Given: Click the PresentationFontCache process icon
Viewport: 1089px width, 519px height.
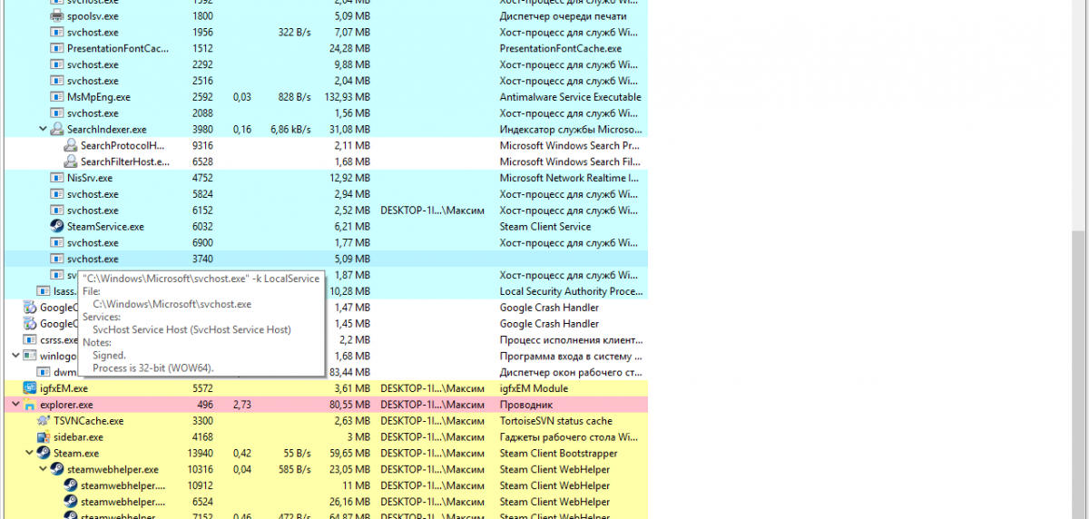Looking at the screenshot, I should (57, 49).
